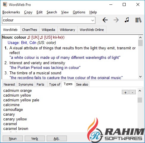
Task: Go back with the left arrow icon
Action: click(x=105, y=20)
